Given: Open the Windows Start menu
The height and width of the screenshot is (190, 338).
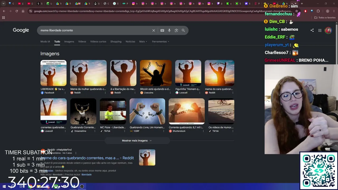Looking at the screenshot, I should point(4,187).
